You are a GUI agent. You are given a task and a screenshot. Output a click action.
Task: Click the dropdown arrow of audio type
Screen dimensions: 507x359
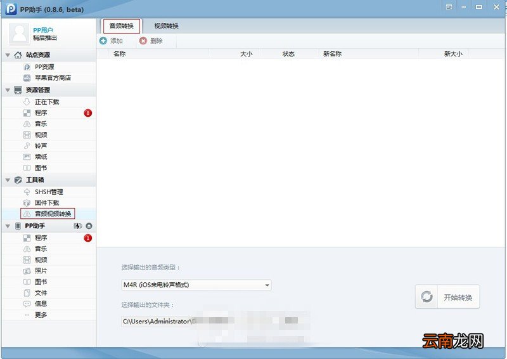tap(267, 285)
